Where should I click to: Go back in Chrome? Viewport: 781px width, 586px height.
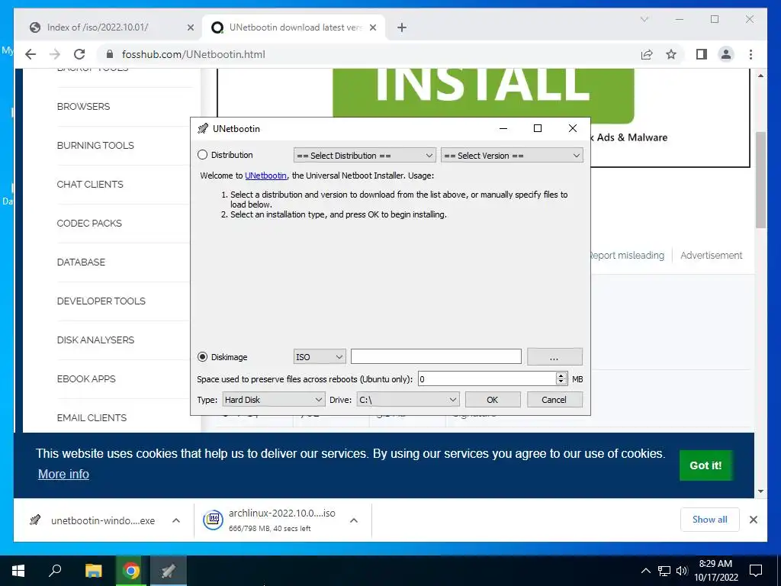tap(31, 54)
